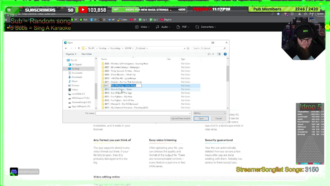The image size is (330, 186).
Task: Change view with the view layout icon
Action: coord(209,54)
